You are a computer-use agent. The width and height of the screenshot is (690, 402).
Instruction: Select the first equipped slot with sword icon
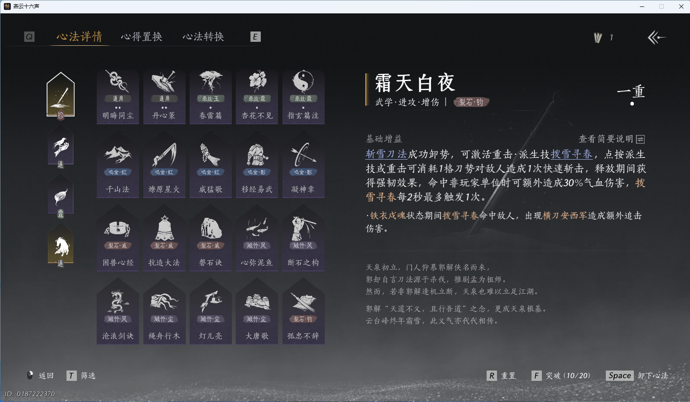coord(60,96)
